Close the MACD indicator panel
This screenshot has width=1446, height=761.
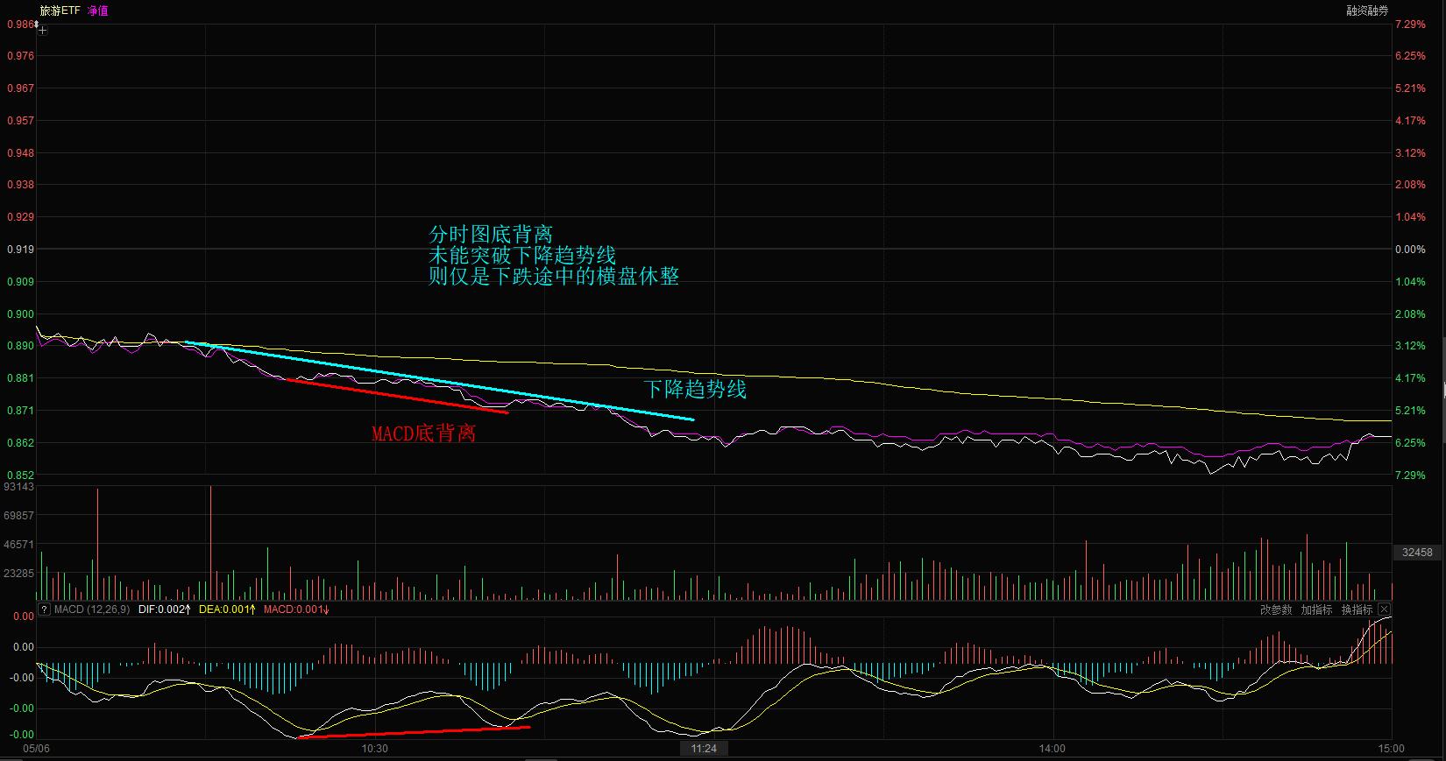[x=1384, y=610]
